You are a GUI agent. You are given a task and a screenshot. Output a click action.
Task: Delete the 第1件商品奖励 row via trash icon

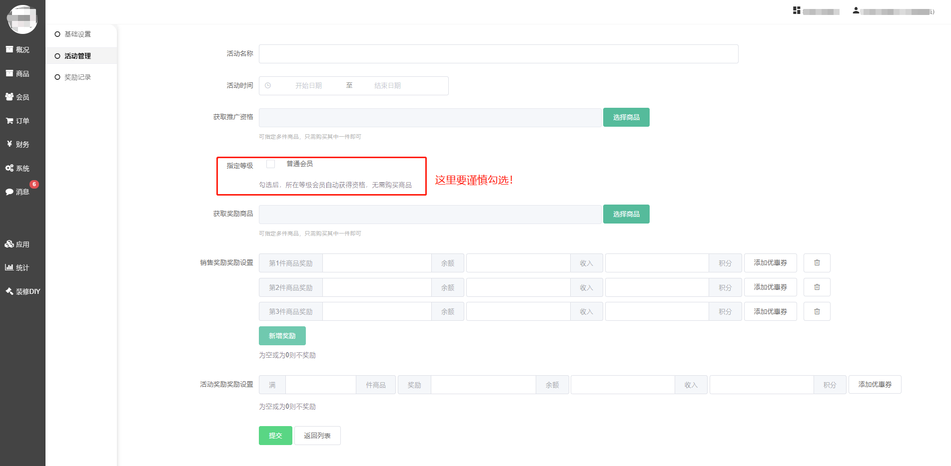tap(817, 263)
